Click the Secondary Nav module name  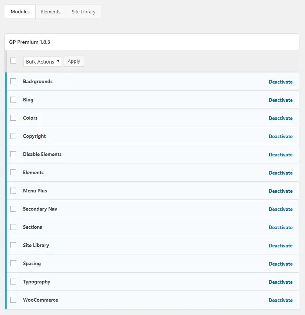coord(40,209)
